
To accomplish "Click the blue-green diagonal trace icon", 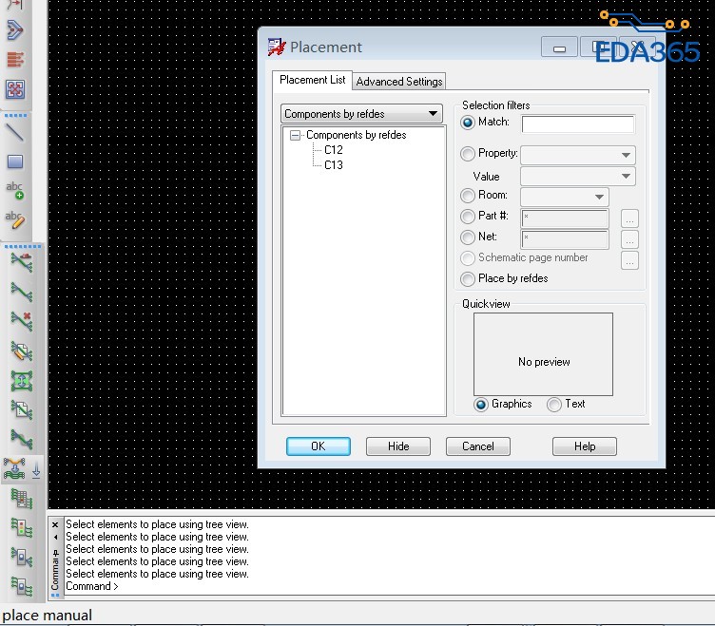I will coord(22,439).
